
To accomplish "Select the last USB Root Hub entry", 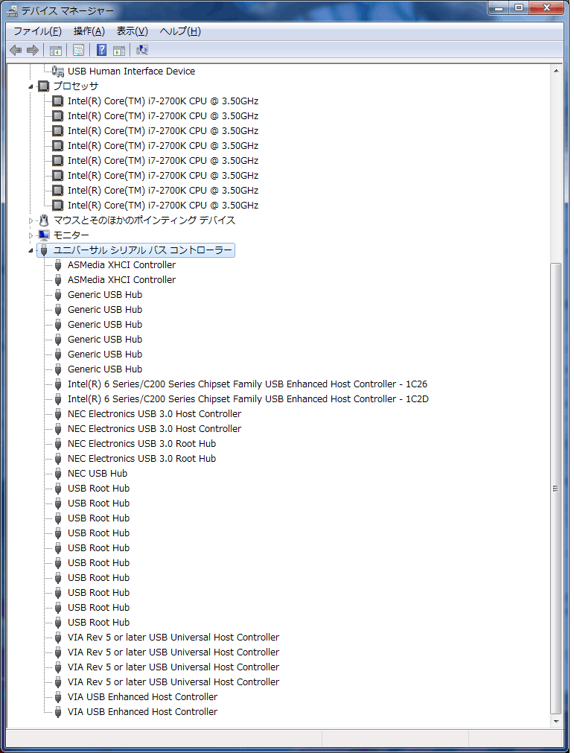I will 99,622.
